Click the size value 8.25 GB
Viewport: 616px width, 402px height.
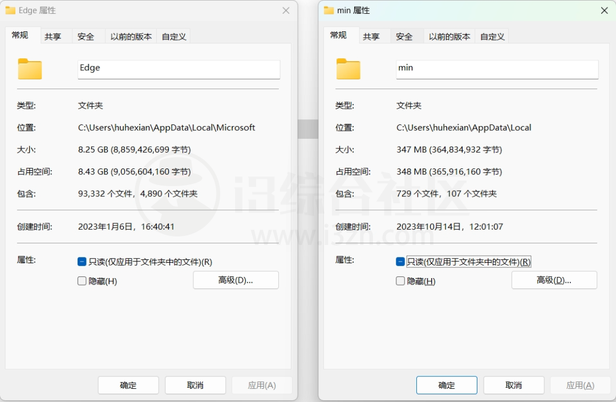[x=135, y=150]
